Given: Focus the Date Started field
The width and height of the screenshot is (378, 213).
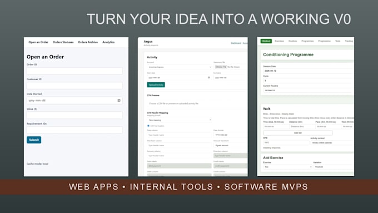Looking at the screenshot, I should coord(74,100).
